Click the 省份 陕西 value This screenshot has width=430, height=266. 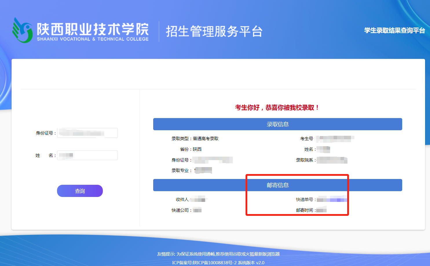click(197, 149)
